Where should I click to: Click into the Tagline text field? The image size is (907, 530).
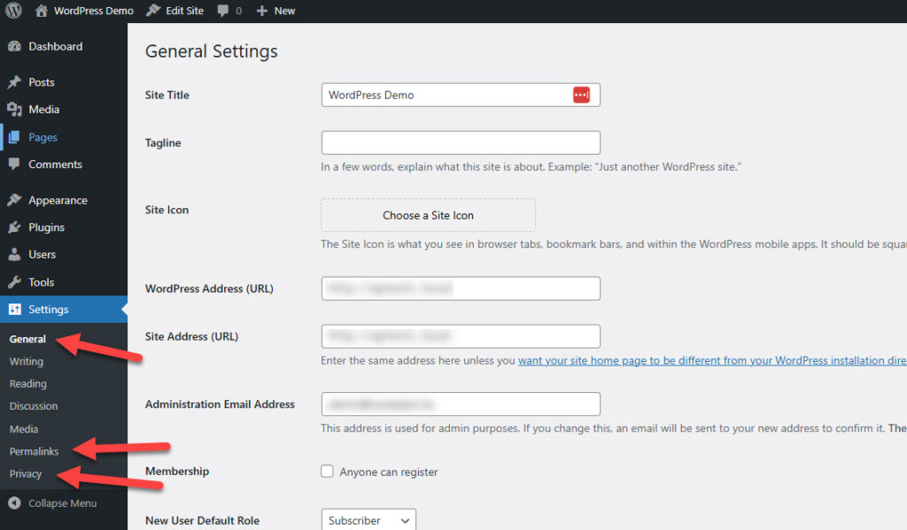coord(461,142)
